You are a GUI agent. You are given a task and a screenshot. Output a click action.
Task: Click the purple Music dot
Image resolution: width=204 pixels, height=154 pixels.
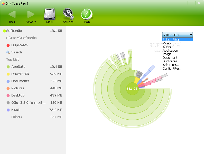[x=8, y=110]
